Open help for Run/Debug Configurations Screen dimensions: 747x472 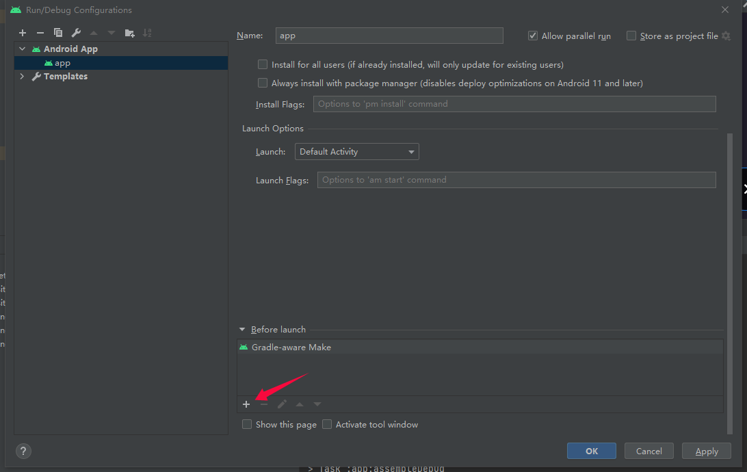click(23, 451)
